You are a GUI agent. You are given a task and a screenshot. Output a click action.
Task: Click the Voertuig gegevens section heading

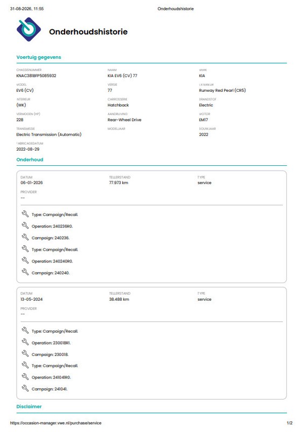(x=38, y=57)
